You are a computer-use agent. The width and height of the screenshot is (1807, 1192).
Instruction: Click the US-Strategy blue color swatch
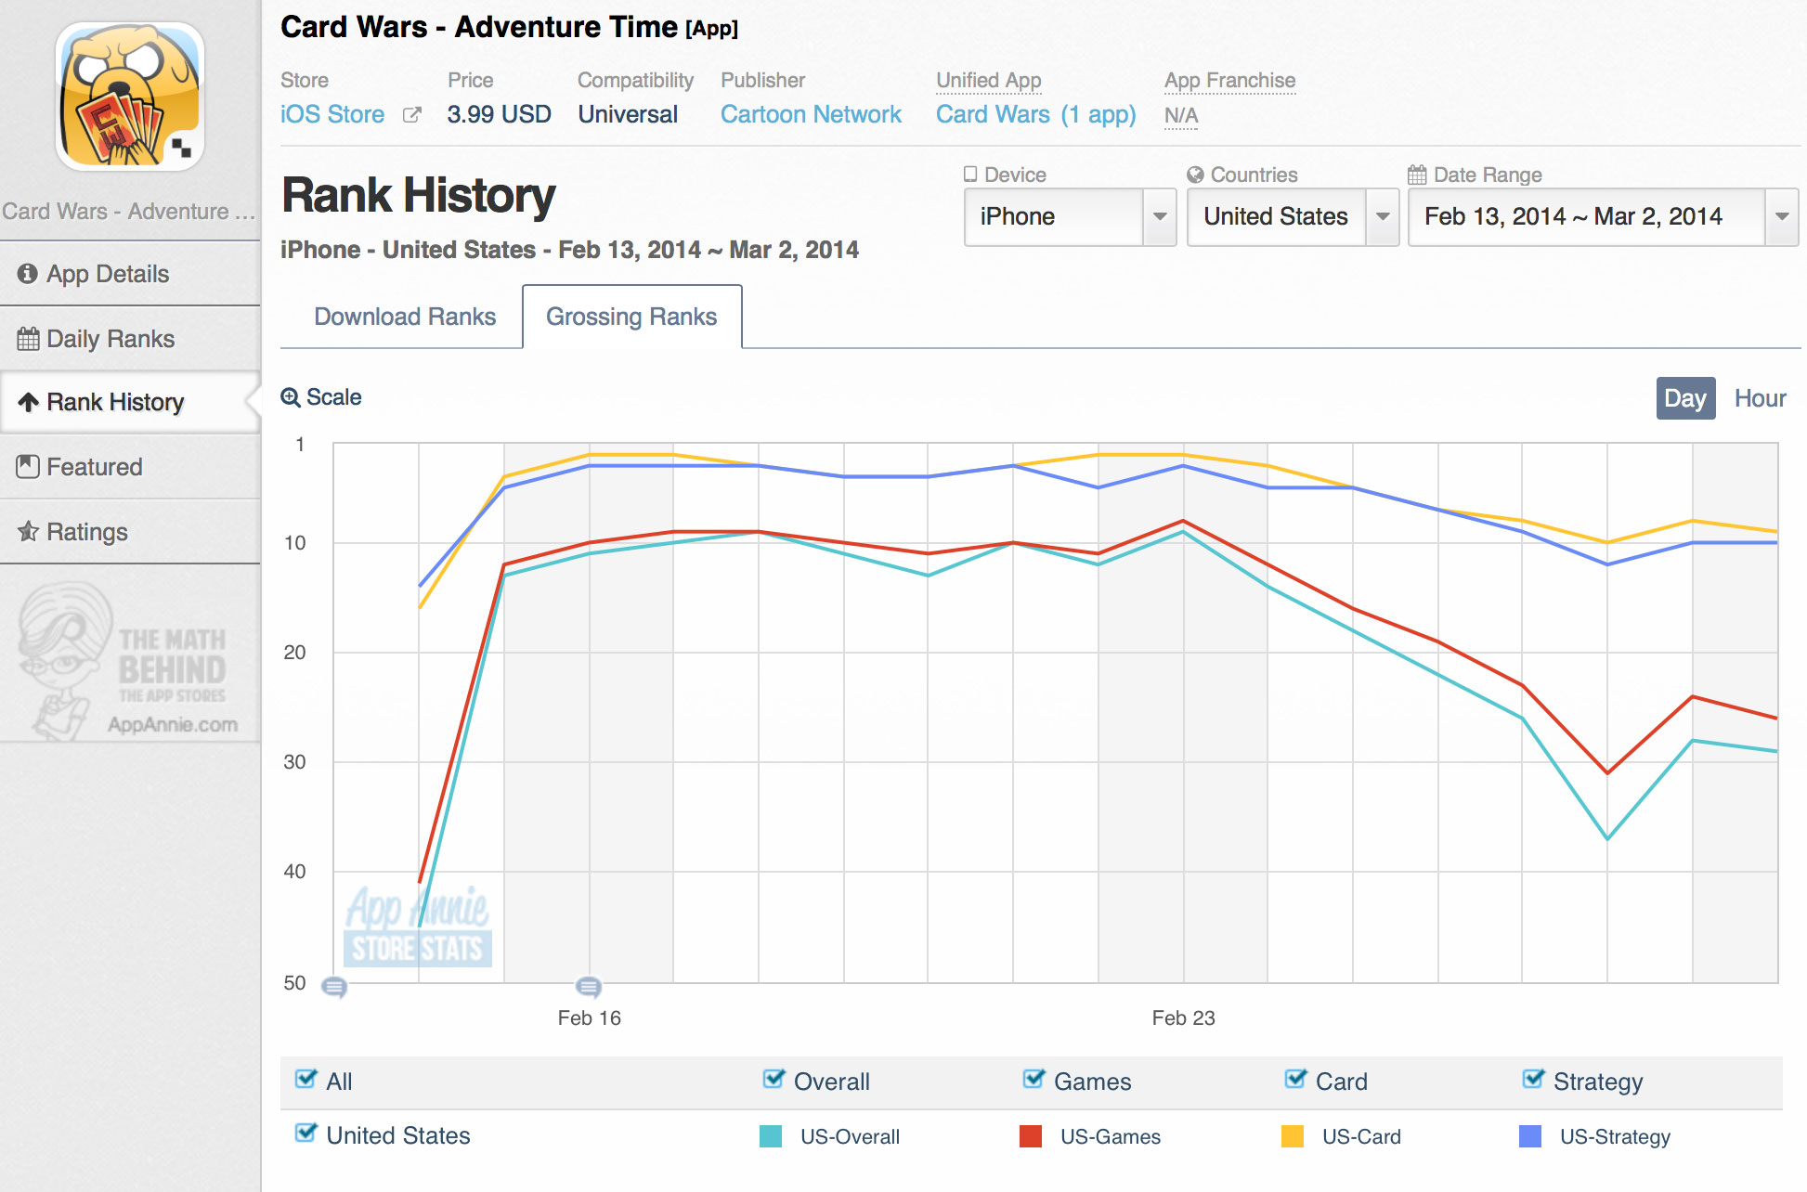(1530, 1136)
